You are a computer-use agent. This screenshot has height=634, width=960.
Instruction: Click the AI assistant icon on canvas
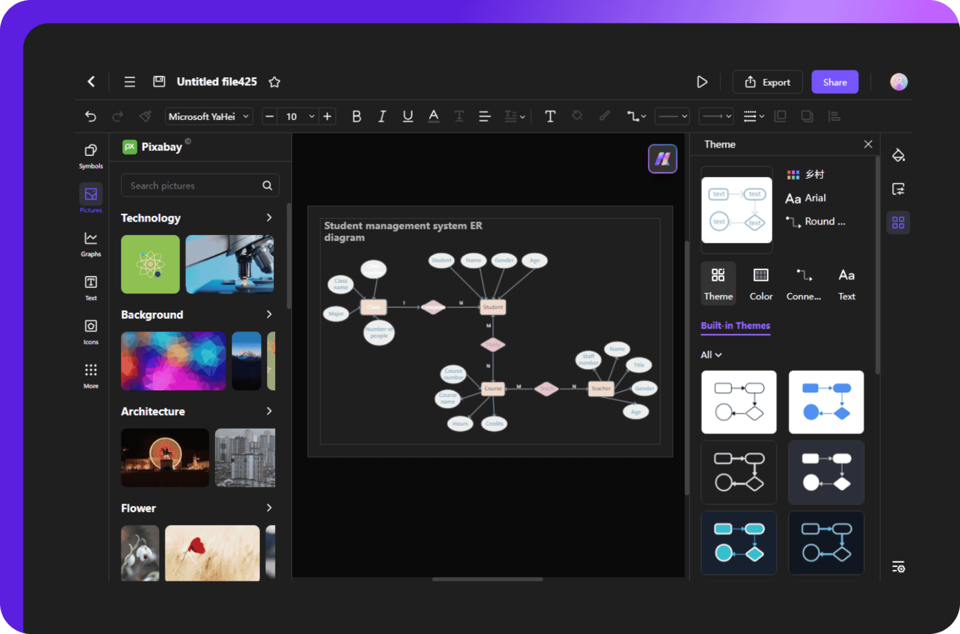[x=662, y=159]
